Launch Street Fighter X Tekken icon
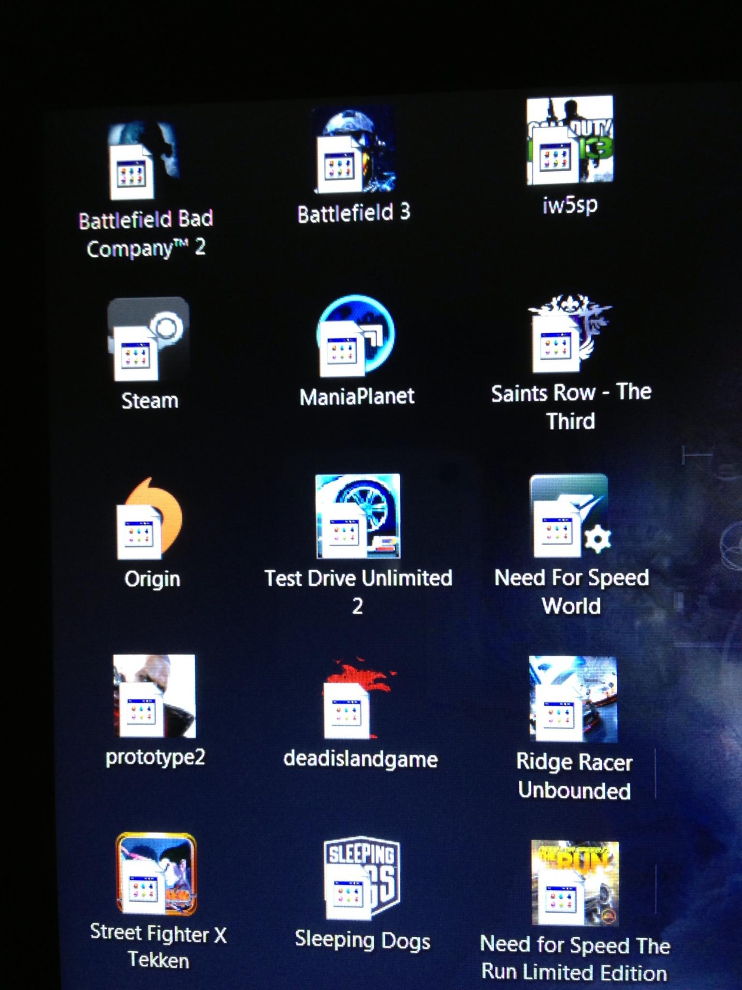Screen dimensions: 742x990 point(156,874)
